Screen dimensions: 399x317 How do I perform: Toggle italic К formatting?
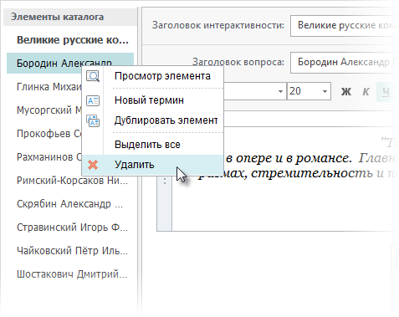(366, 91)
